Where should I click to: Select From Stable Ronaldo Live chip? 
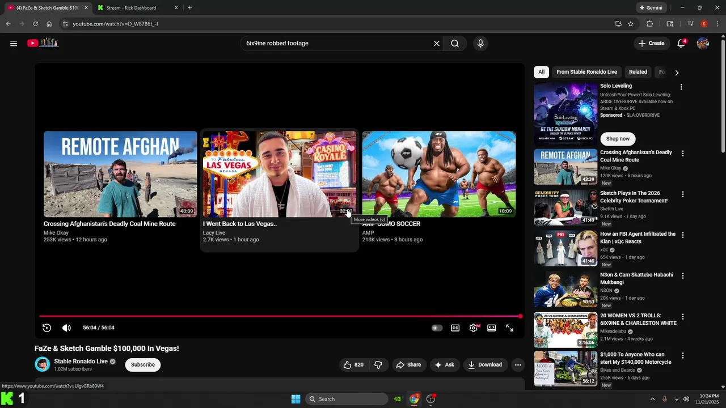(586, 72)
